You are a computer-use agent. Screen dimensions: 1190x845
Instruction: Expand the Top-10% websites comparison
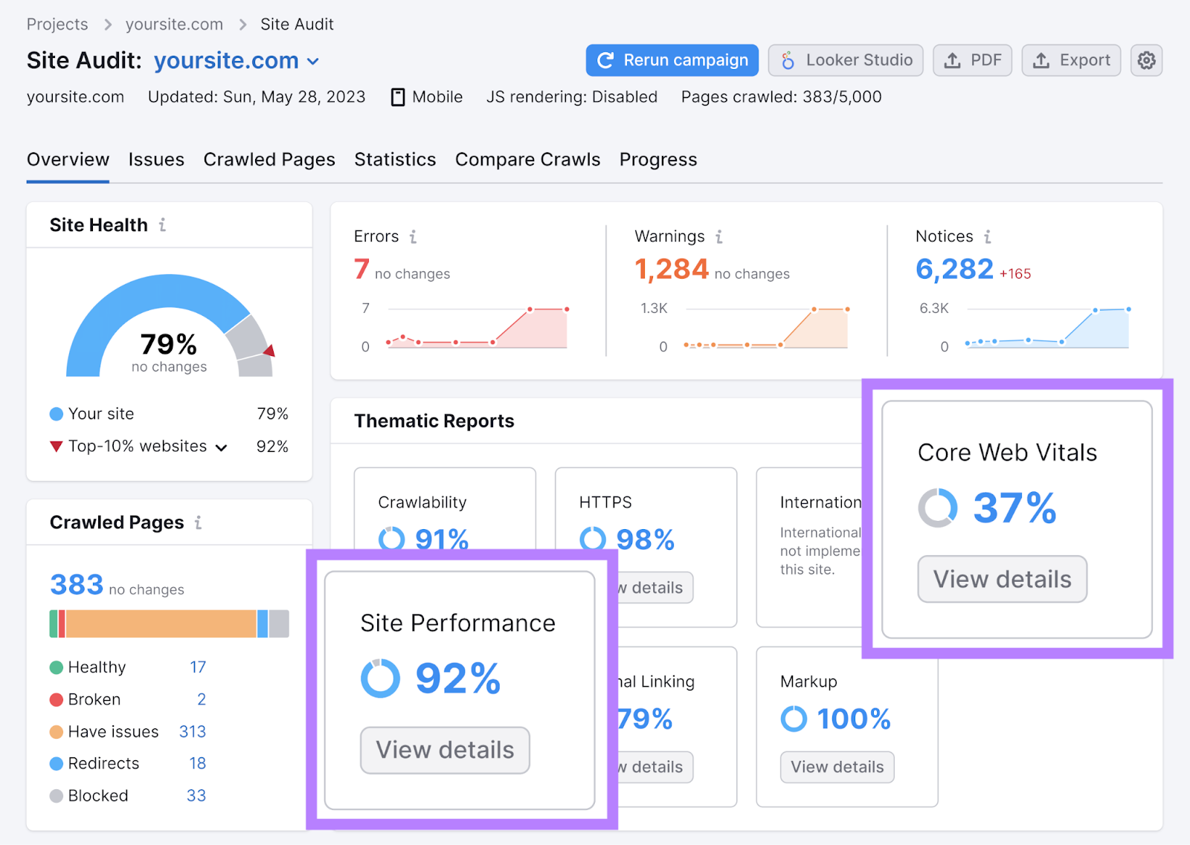[x=220, y=447]
